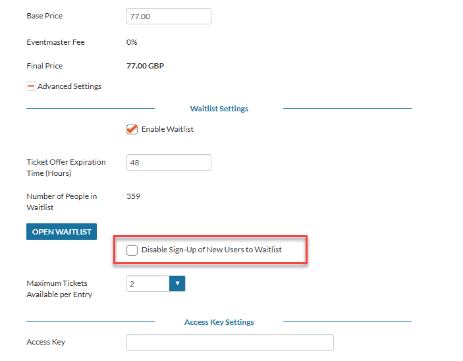Click the Ticket Offer Expiration Time field
463x361 pixels.
[169, 163]
